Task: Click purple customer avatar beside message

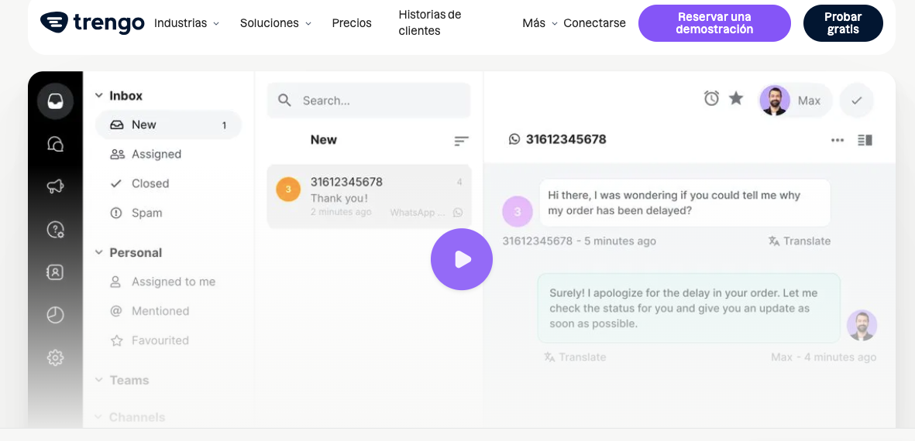Action: [x=518, y=211]
